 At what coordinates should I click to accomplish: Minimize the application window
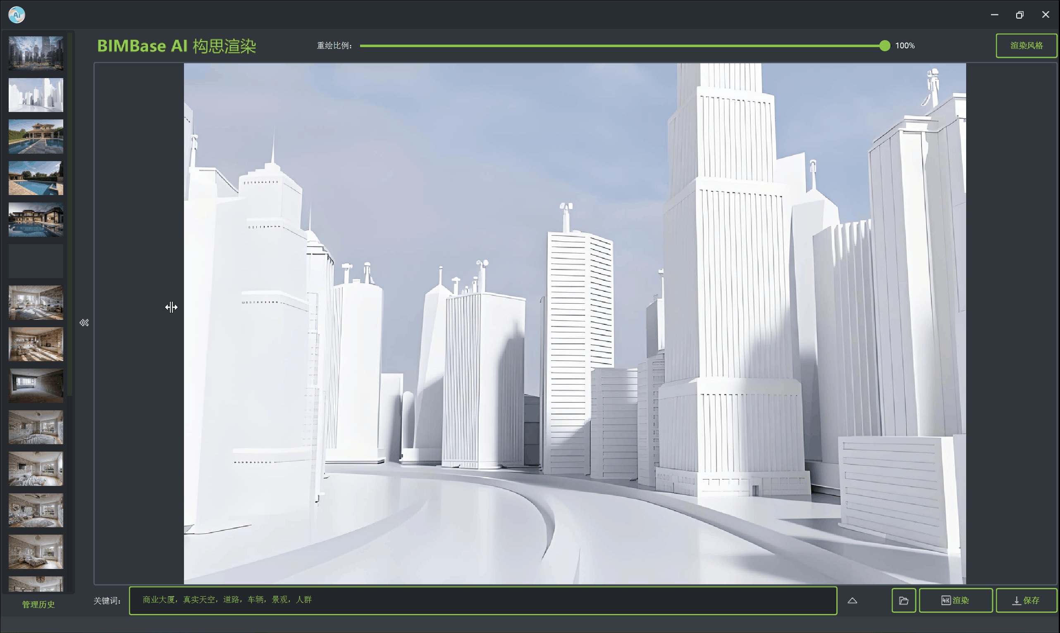(994, 15)
